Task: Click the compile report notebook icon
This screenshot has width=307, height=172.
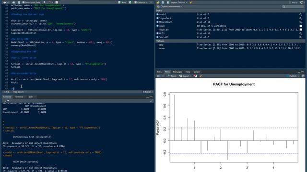Action: [57, 2]
